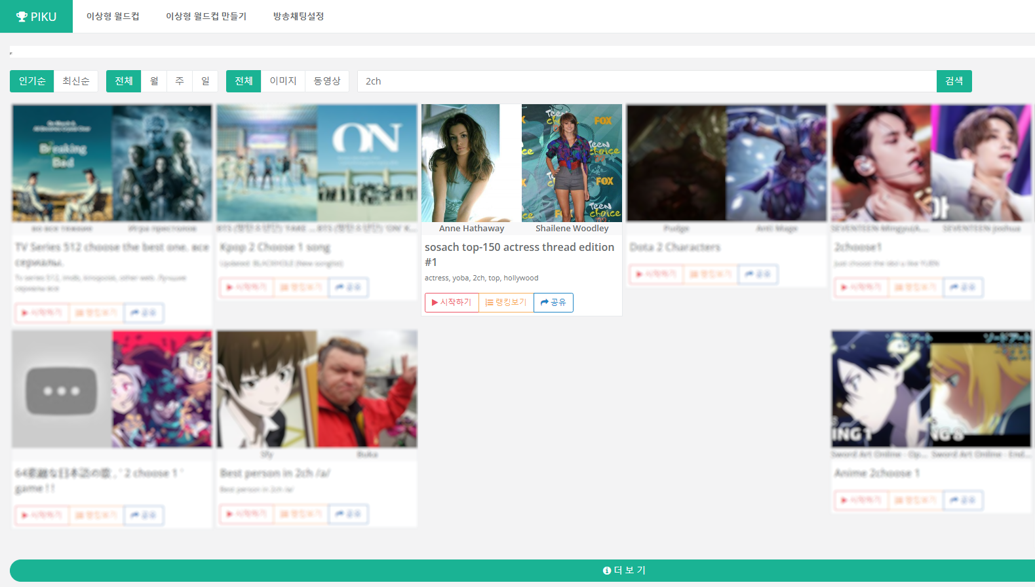Share the Kpop 2 Choose 1 song worldcup
Viewport: 1035px width, 587px height.
click(x=349, y=288)
